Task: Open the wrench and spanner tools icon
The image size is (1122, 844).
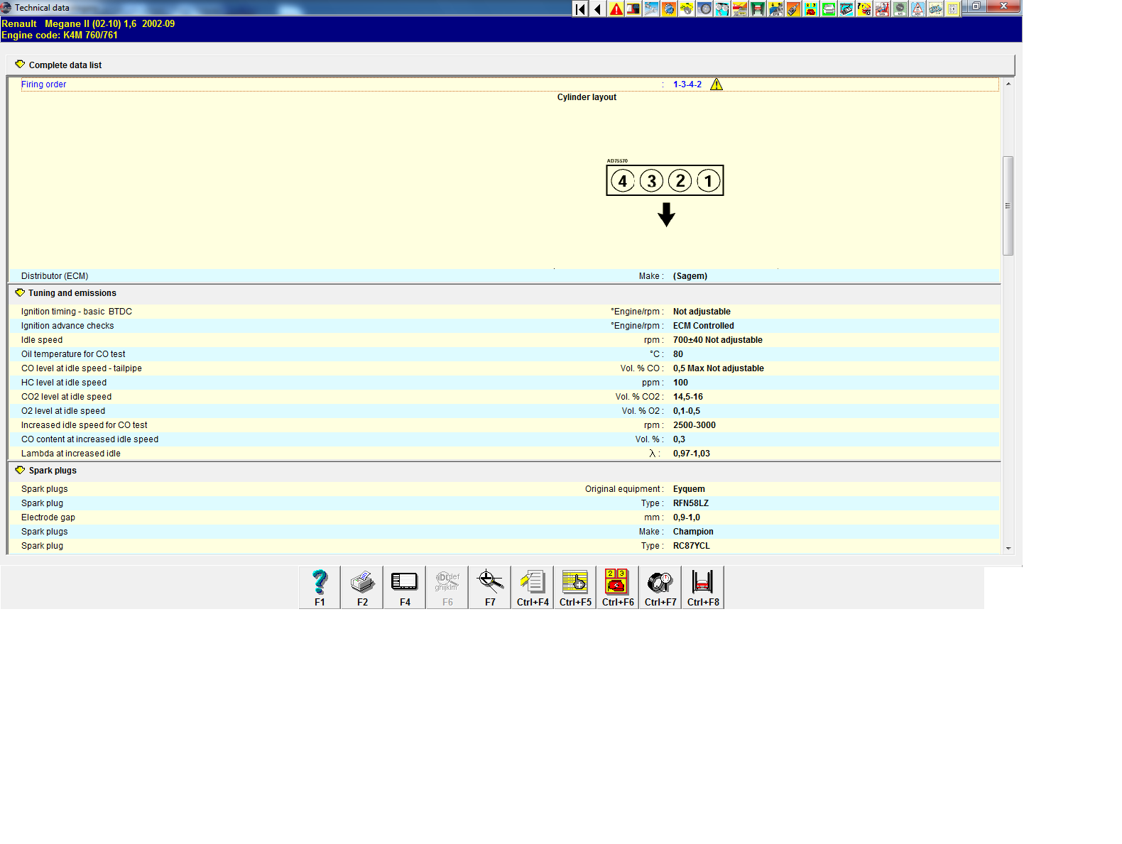Action: click(x=651, y=9)
